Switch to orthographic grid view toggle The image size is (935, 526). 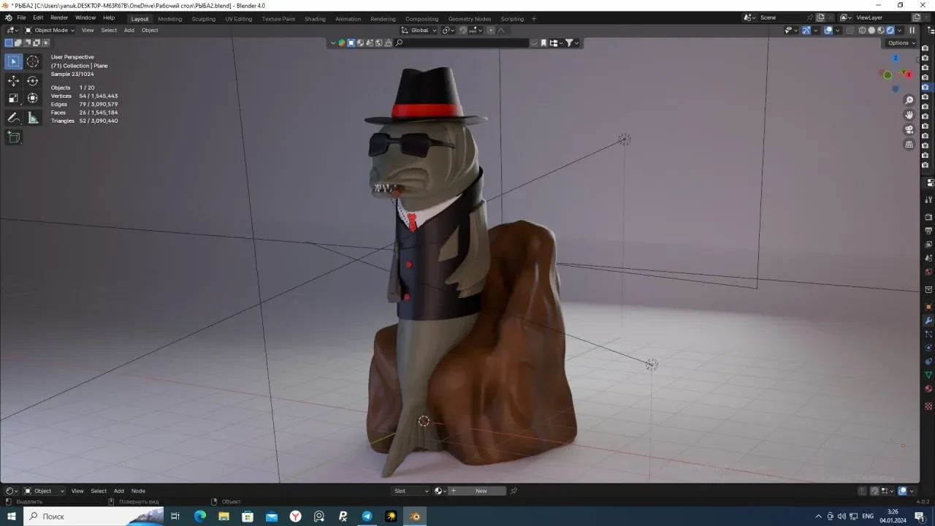pyautogui.click(x=909, y=145)
